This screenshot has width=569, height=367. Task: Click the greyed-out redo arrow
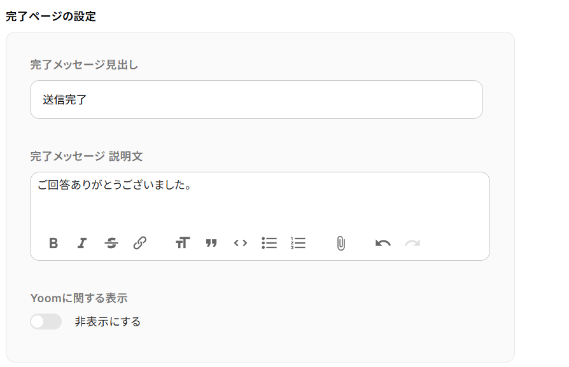tap(412, 243)
